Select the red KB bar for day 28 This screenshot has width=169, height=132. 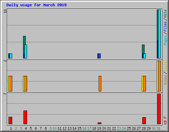pyautogui.click(x=144, y=120)
